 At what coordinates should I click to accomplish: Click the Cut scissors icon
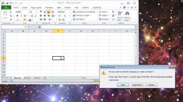11,12
